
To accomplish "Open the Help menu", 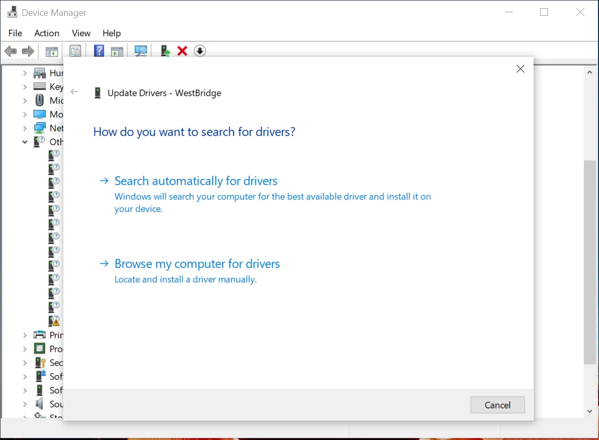I will tap(111, 33).
